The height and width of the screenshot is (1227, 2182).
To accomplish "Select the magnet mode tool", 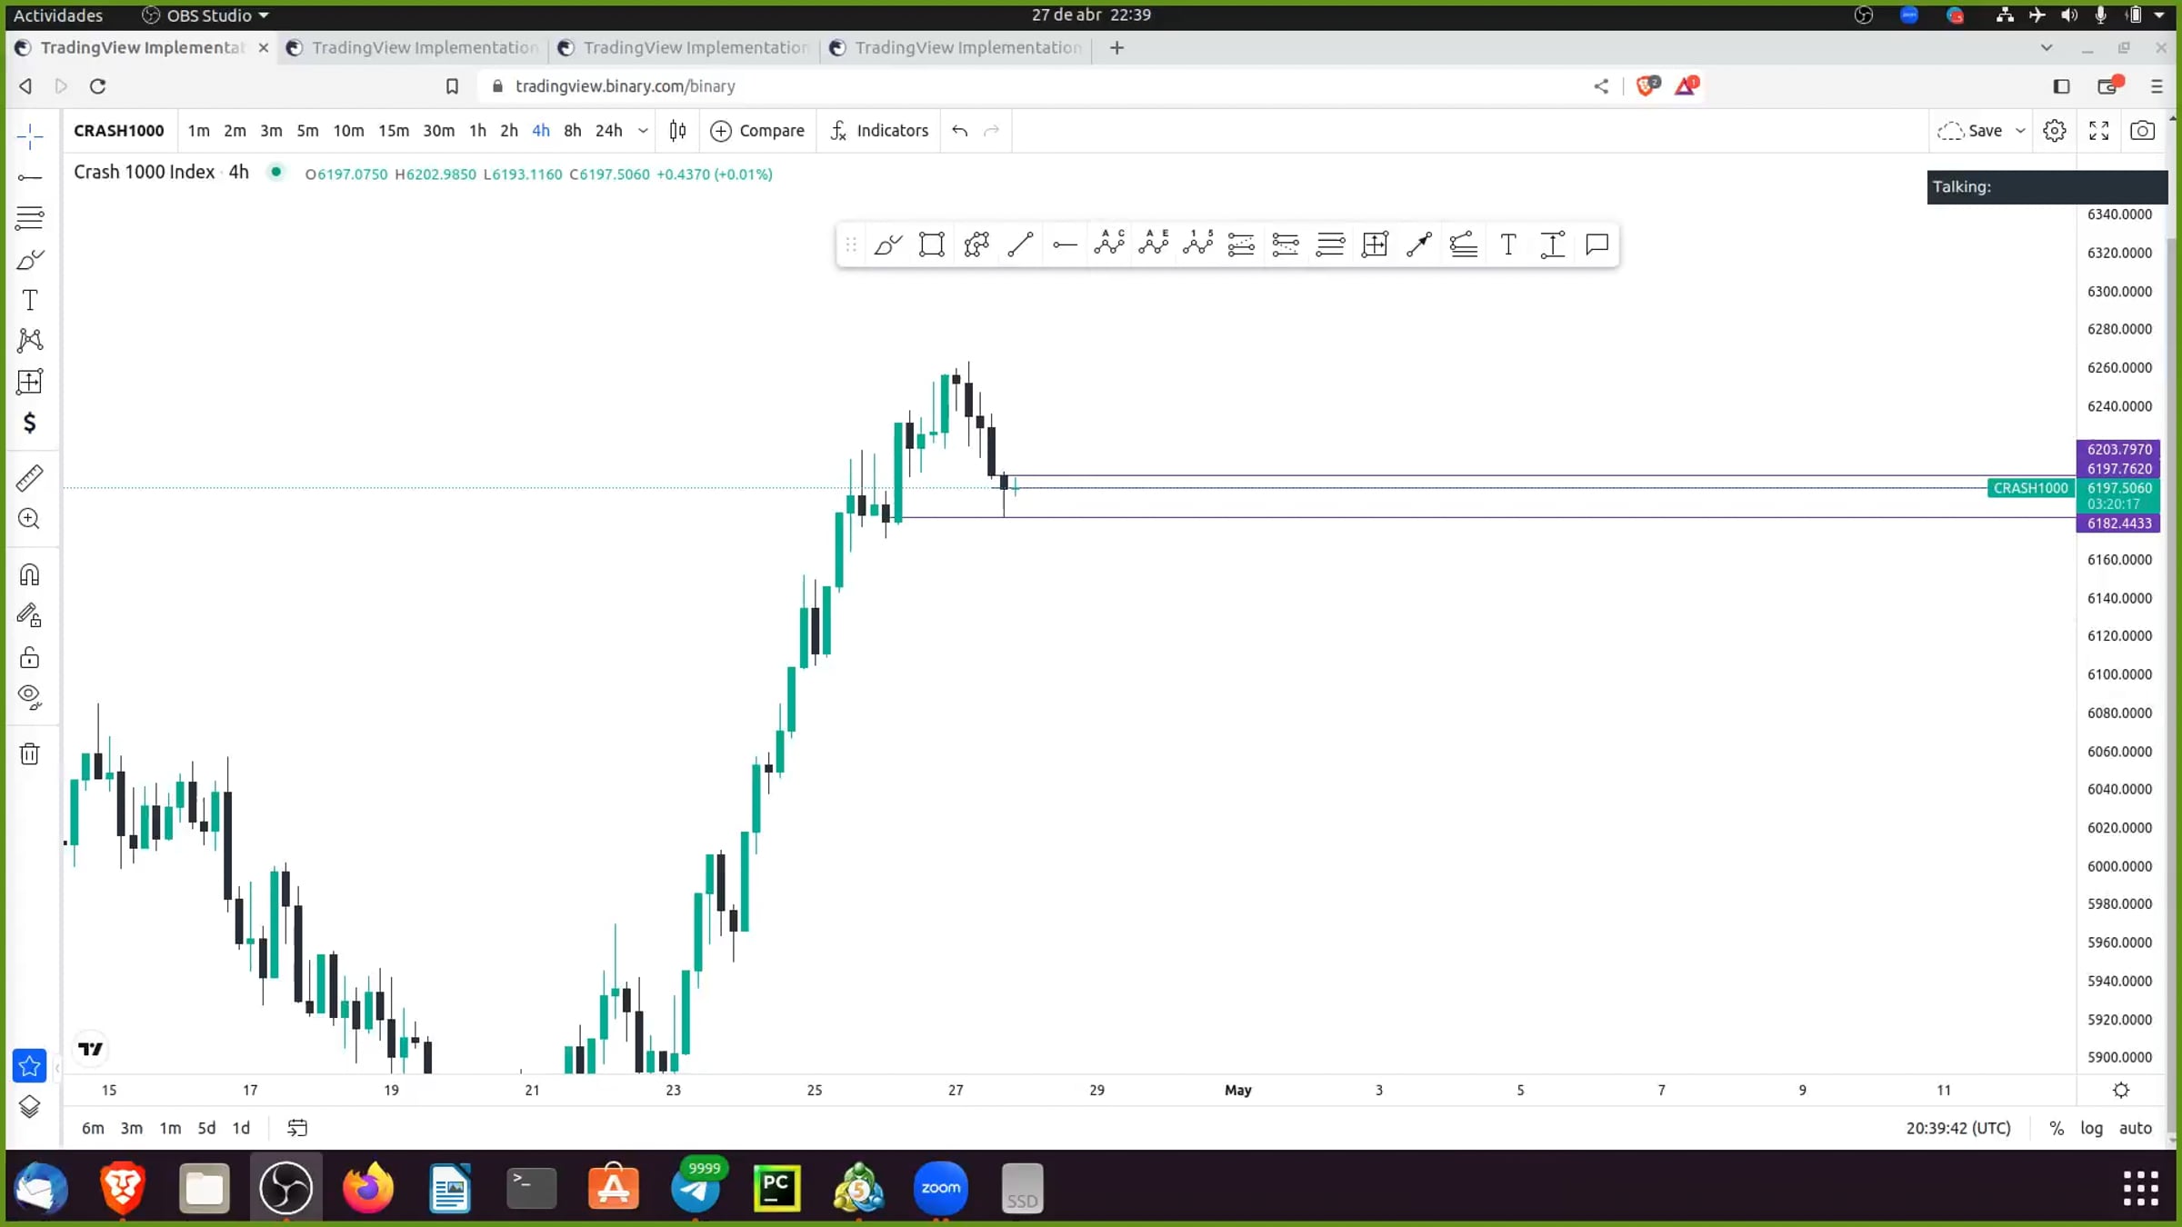I will 29,575.
